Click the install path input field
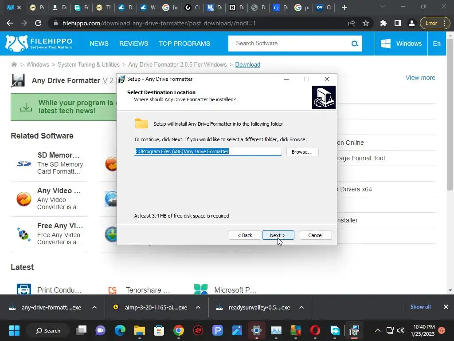The height and width of the screenshot is (341, 454). pos(207,151)
